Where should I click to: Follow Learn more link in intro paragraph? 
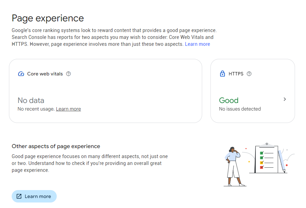[197, 44]
